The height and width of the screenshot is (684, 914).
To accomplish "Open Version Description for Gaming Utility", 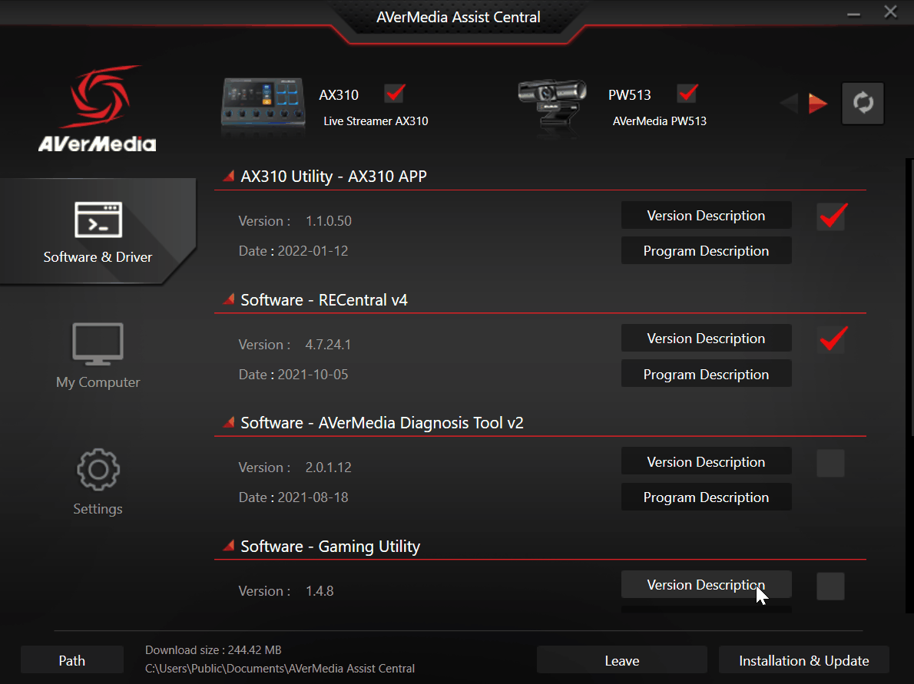I will point(706,584).
